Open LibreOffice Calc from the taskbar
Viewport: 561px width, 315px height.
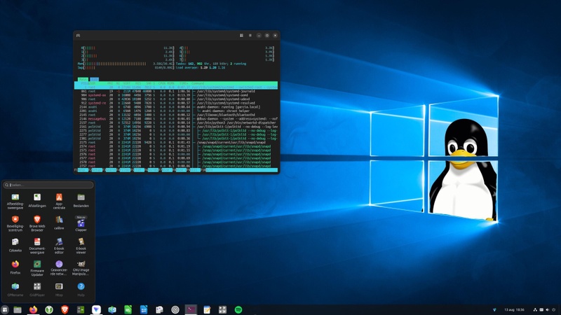(128, 309)
